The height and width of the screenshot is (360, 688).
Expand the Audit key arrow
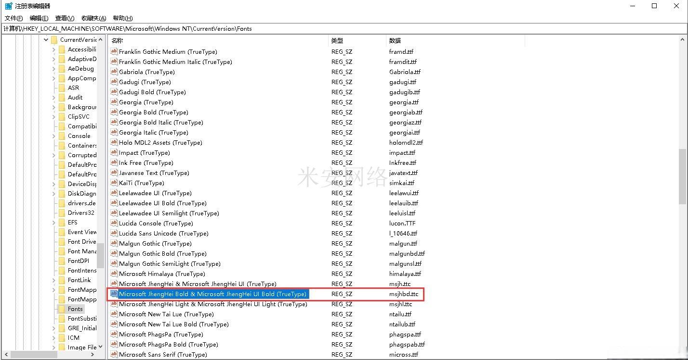coord(53,98)
